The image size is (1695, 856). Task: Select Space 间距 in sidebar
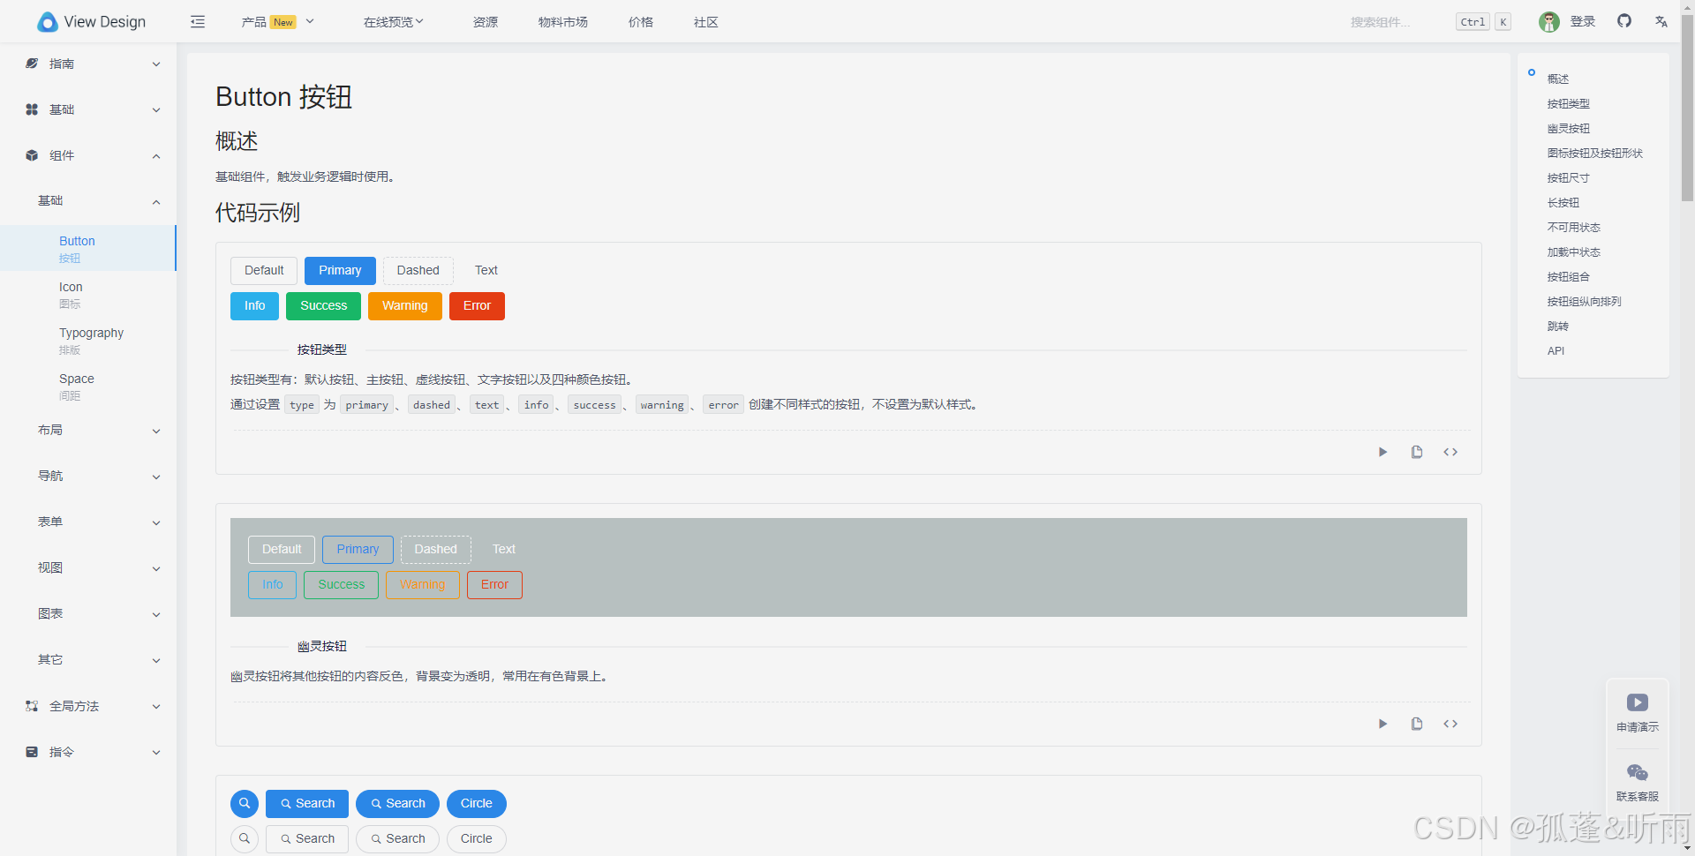[88, 387]
